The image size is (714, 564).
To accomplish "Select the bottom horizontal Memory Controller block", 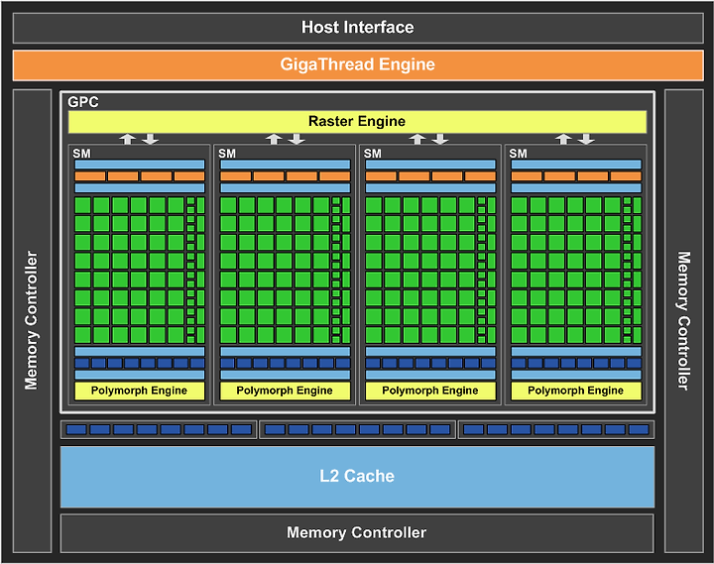I will click(357, 533).
